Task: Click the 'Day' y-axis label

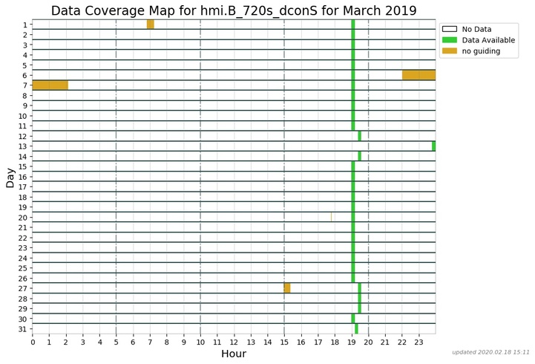Action: coord(10,177)
